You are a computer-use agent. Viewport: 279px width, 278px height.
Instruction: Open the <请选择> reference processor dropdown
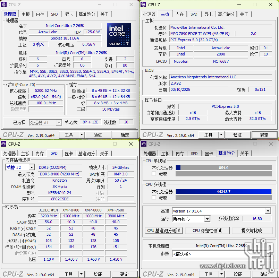[x=222, y=254]
